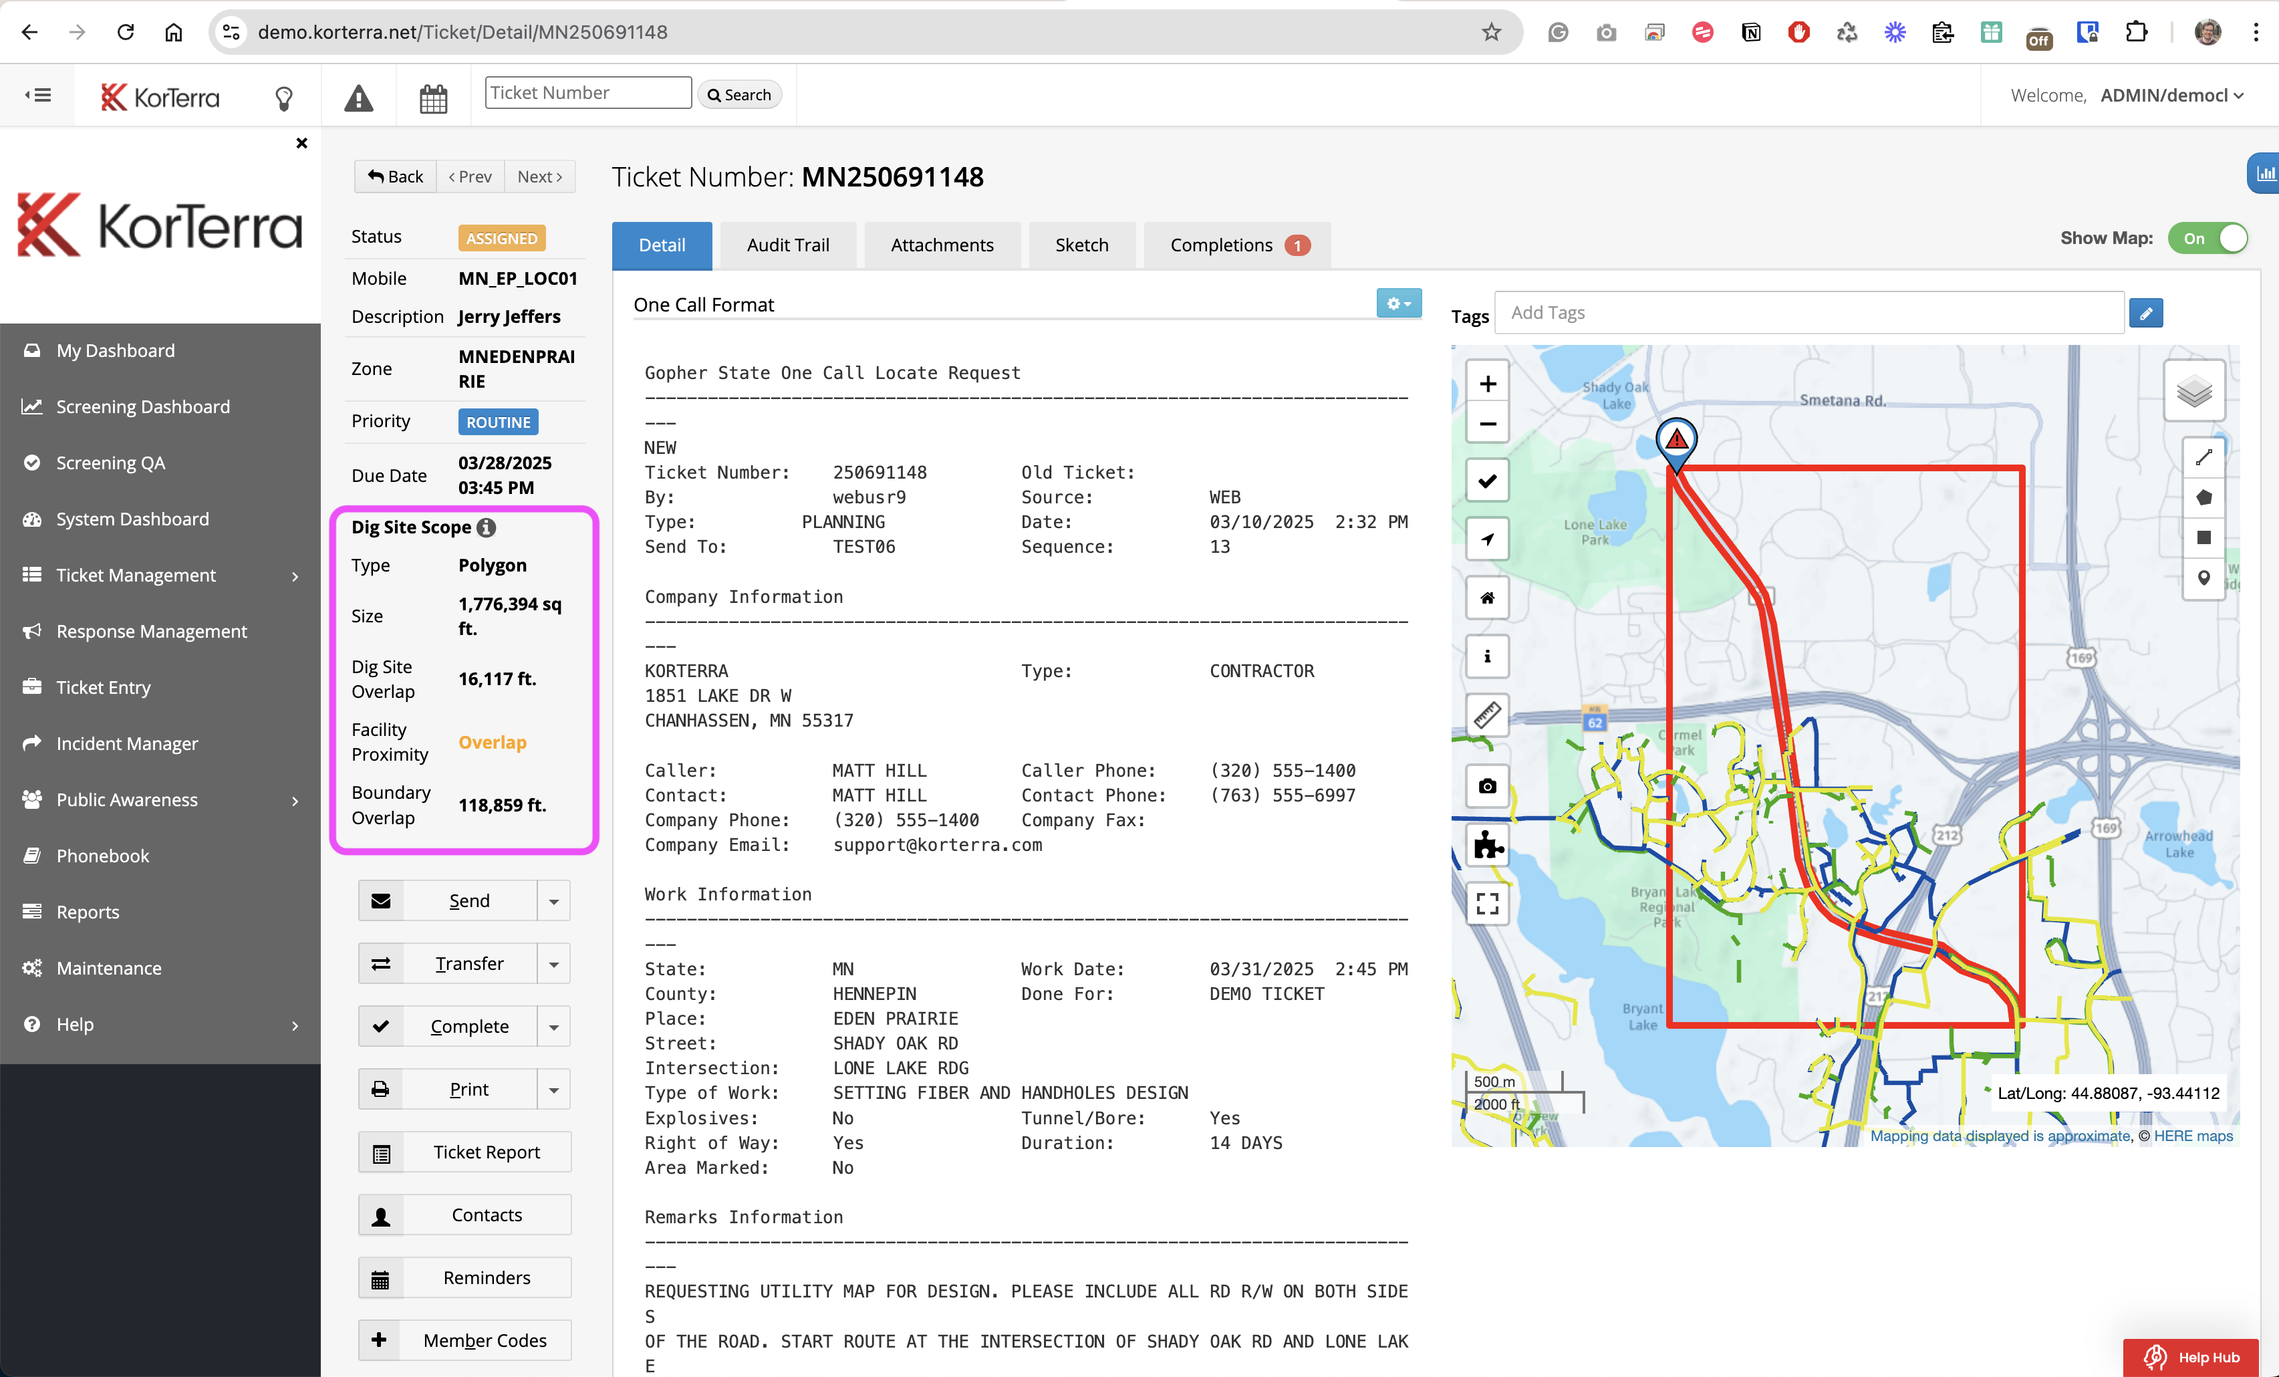Select the draw rectangle tool on map
The image size is (2279, 1377).
[x=2204, y=537]
